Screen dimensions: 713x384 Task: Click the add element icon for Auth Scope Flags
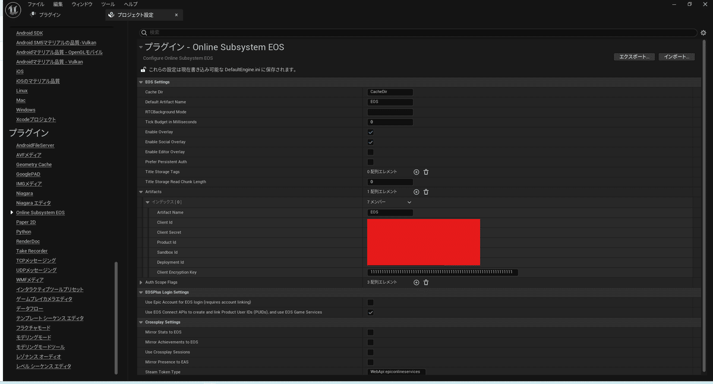click(416, 282)
